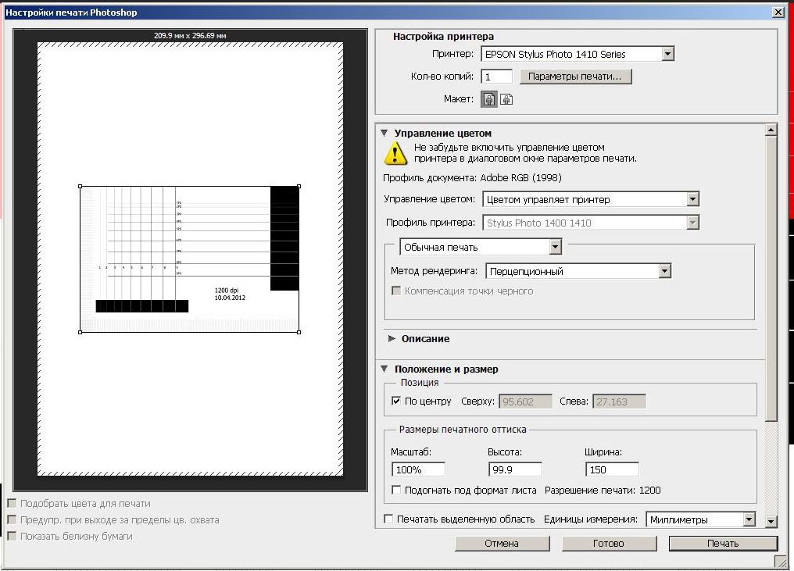This screenshot has height=571, width=794.
Task: Click text Разрешение печати: 1200
Action: coord(603,490)
